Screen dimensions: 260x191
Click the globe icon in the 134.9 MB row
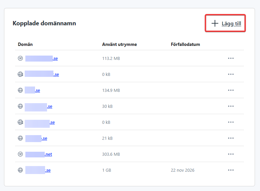[20, 90]
